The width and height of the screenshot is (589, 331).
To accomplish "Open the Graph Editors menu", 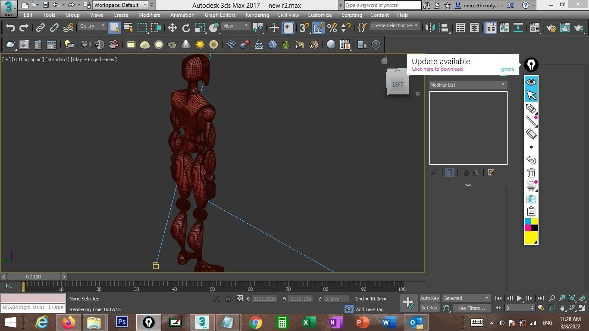I will (x=220, y=15).
